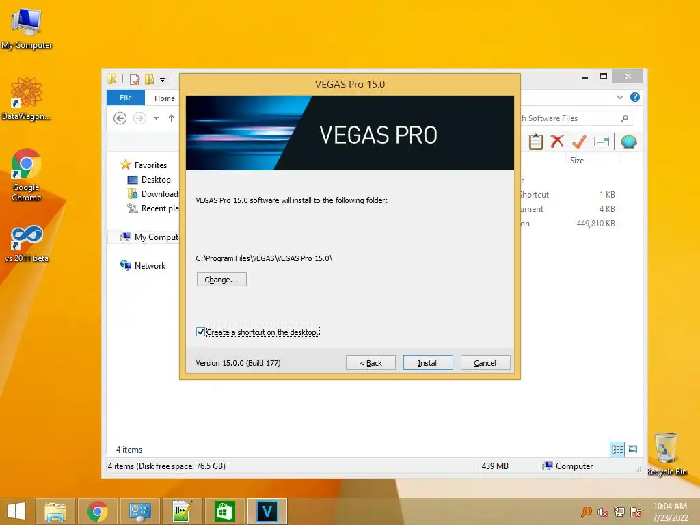The height and width of the screenshot is (525, 700).
Task: Click the orange magnifier tray icon
Action: 586,512
